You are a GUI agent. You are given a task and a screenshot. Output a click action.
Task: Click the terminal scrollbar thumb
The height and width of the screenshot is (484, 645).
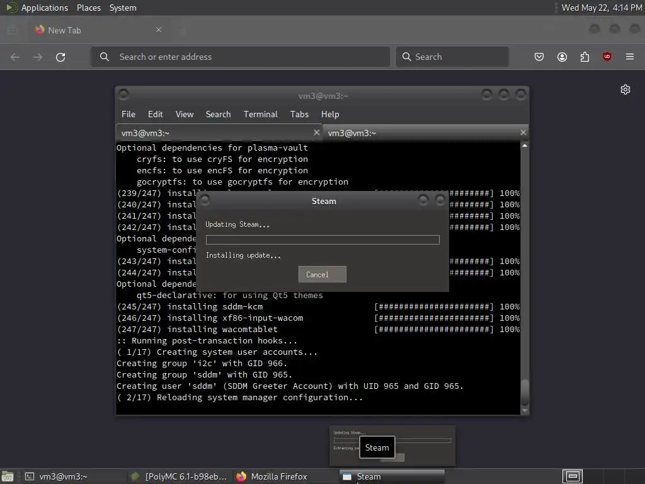point(525,392)
